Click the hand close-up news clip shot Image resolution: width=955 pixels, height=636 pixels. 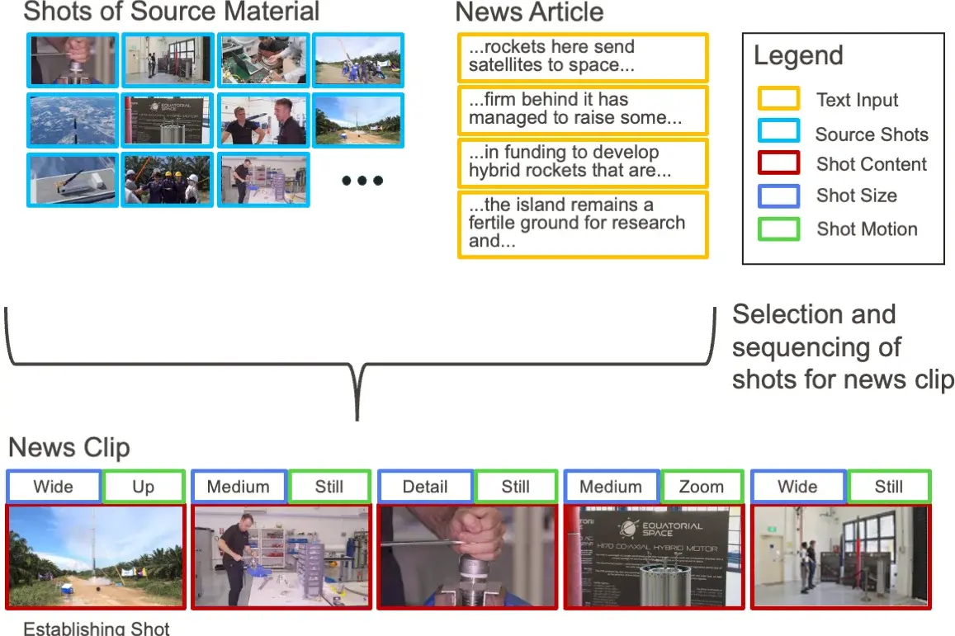tap(467, 556)
